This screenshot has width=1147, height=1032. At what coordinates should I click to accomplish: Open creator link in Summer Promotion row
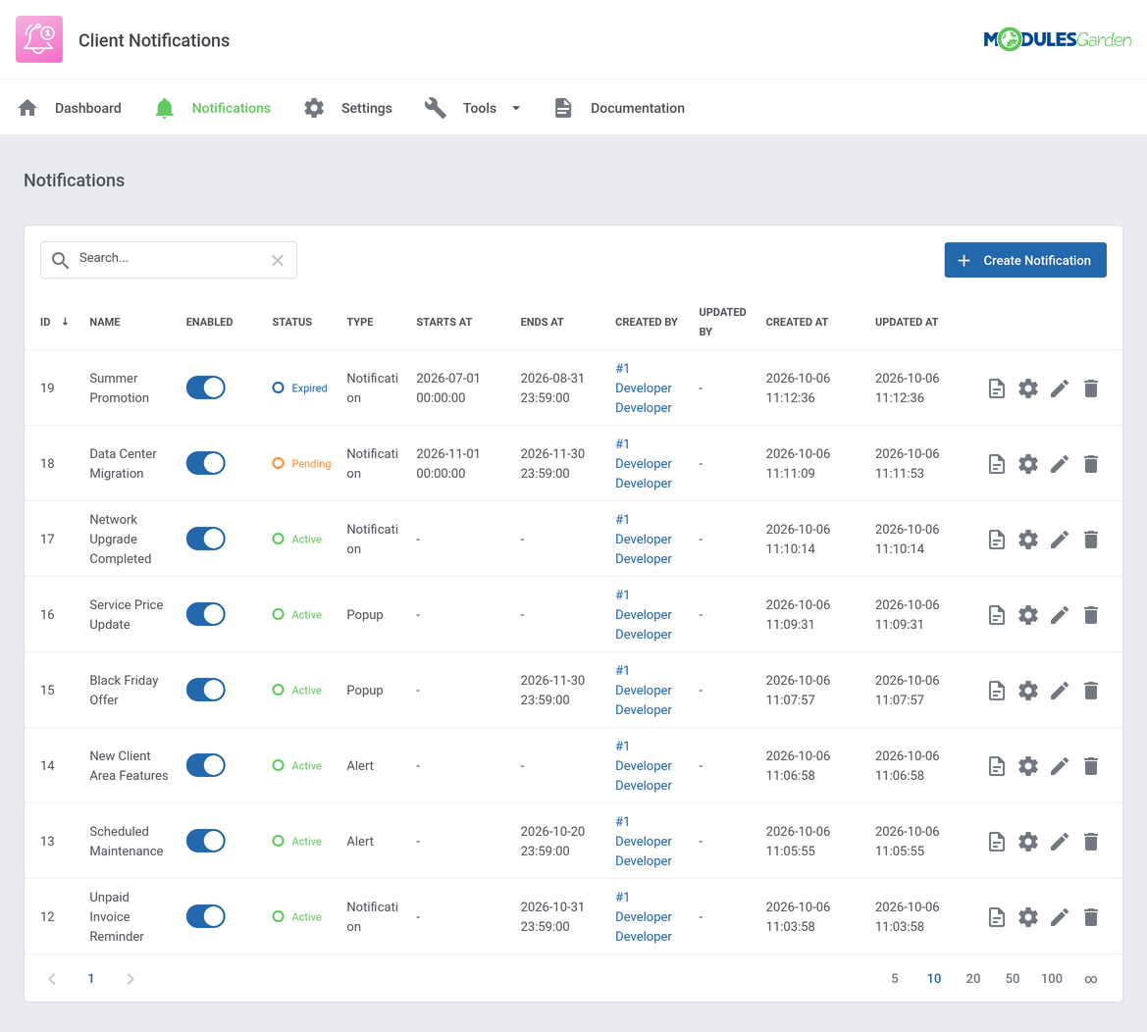point(644,388)
